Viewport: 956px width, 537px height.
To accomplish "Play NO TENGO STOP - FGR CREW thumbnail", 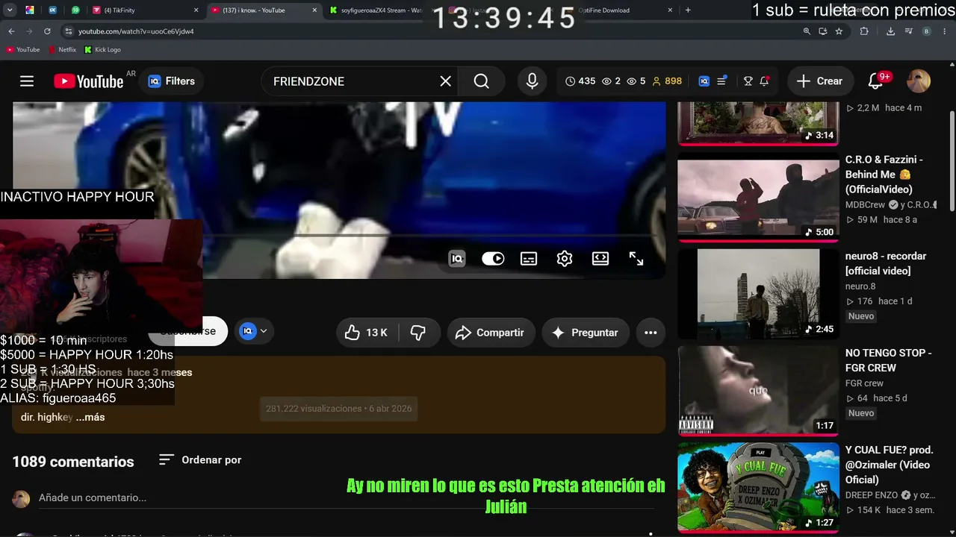I will 758,390.
